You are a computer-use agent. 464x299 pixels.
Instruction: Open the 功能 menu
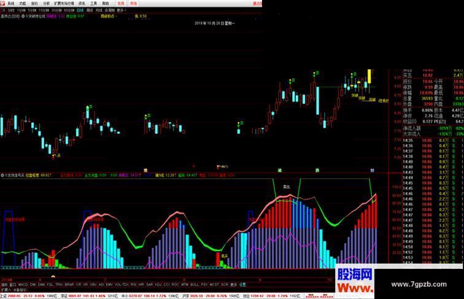point(23,4)
